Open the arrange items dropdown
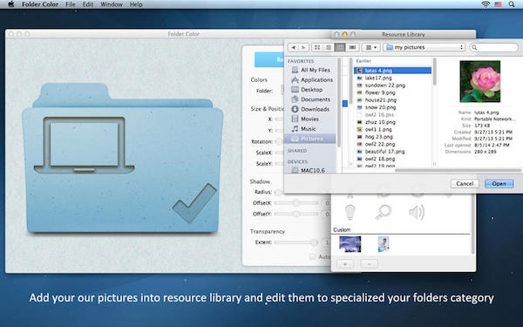Image resolution: width=523 pixels, height=327 pixels. (371, 47)
